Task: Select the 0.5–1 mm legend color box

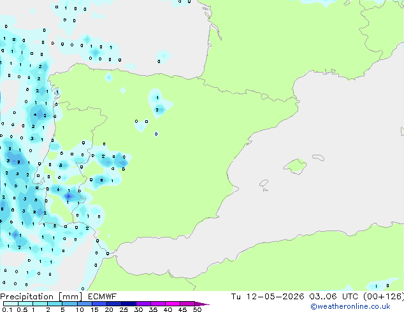Action: pos(25,304)
